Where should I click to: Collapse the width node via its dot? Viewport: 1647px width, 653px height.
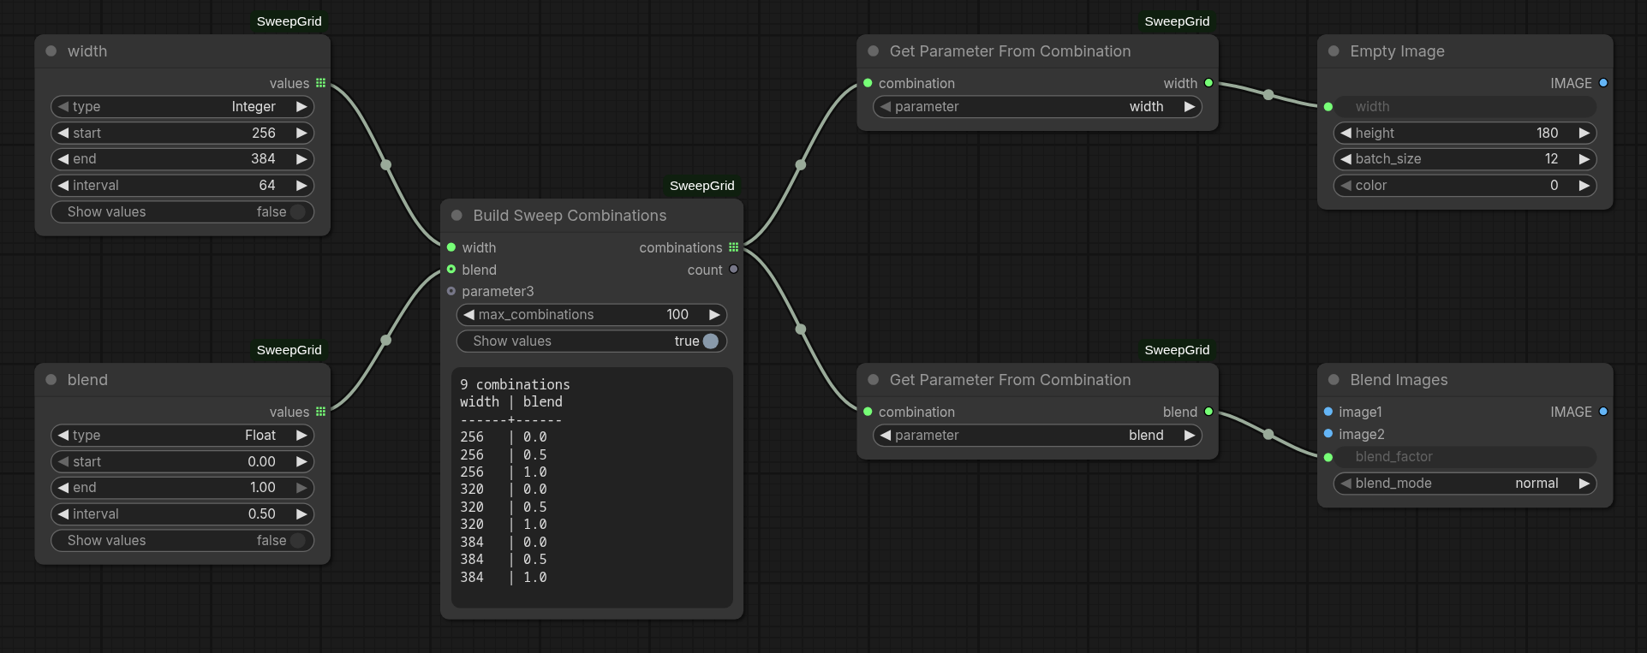(x=51, y=51)
